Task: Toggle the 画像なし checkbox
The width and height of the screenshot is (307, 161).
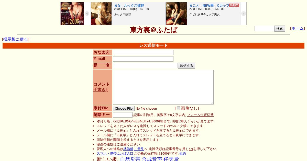Action: [x=179, y=108]
